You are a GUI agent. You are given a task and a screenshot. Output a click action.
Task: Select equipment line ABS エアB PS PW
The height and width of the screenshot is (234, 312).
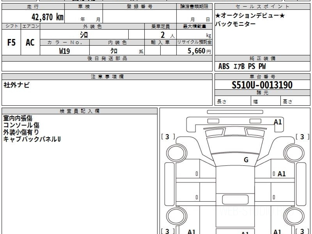[x=242, y=67]
